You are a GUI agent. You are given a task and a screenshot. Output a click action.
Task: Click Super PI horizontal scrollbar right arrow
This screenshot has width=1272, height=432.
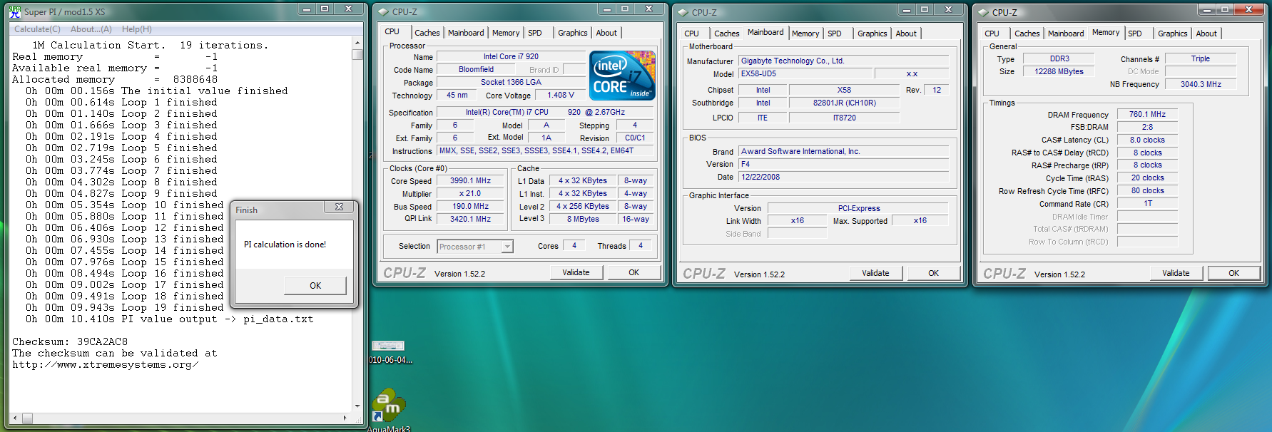[345, 418]
